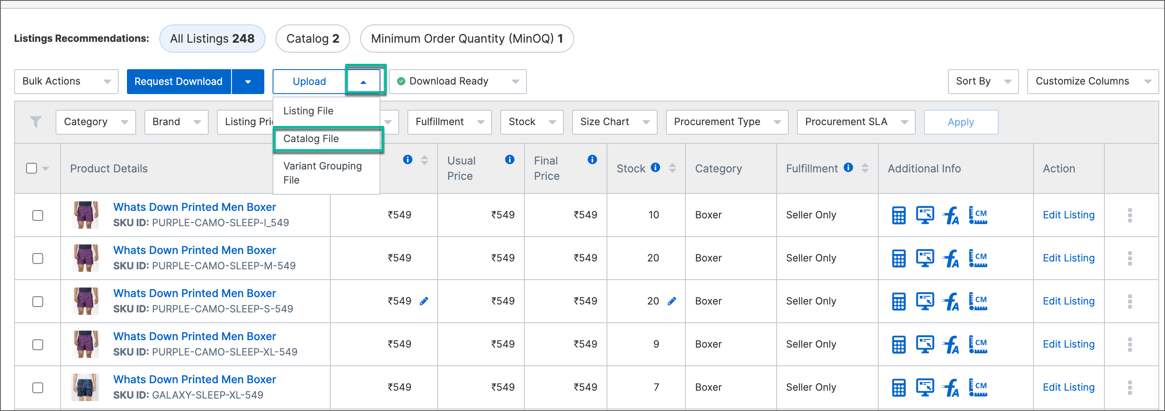Check the PURPLE-CAMO-SLEEP-M-549 row checkbox
1165x411 pixels.
[x=38, y=259]
